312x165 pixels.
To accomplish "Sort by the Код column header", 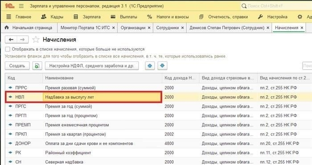I will (x=24, y=78).
